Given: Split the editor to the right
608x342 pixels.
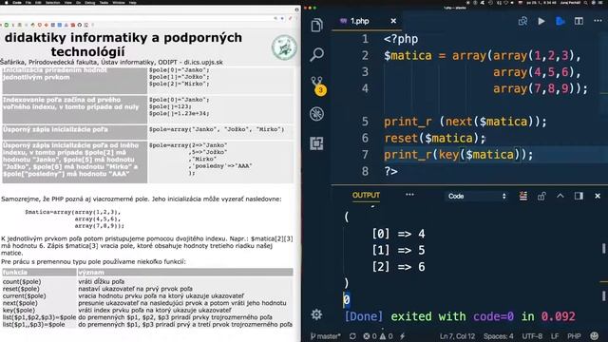Looking at the screenshot, I should coord(579,21).
